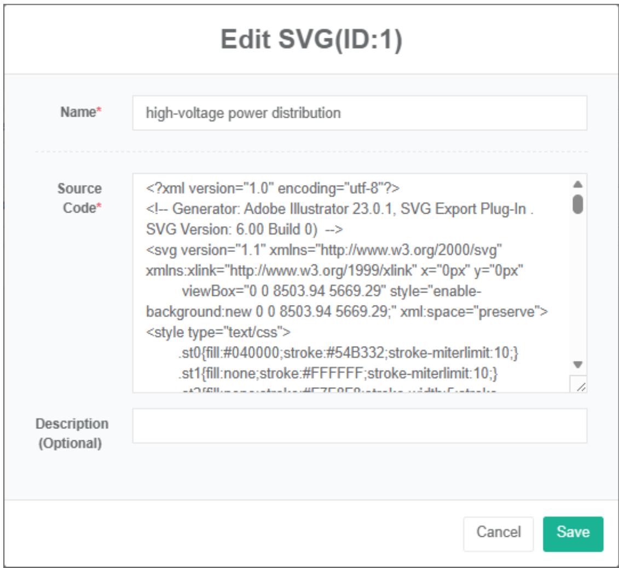Click the empty scrollbar track below the thumb
Image resolution: width=619 pixels, height=568 pixels.
click(x=577, y=285)
